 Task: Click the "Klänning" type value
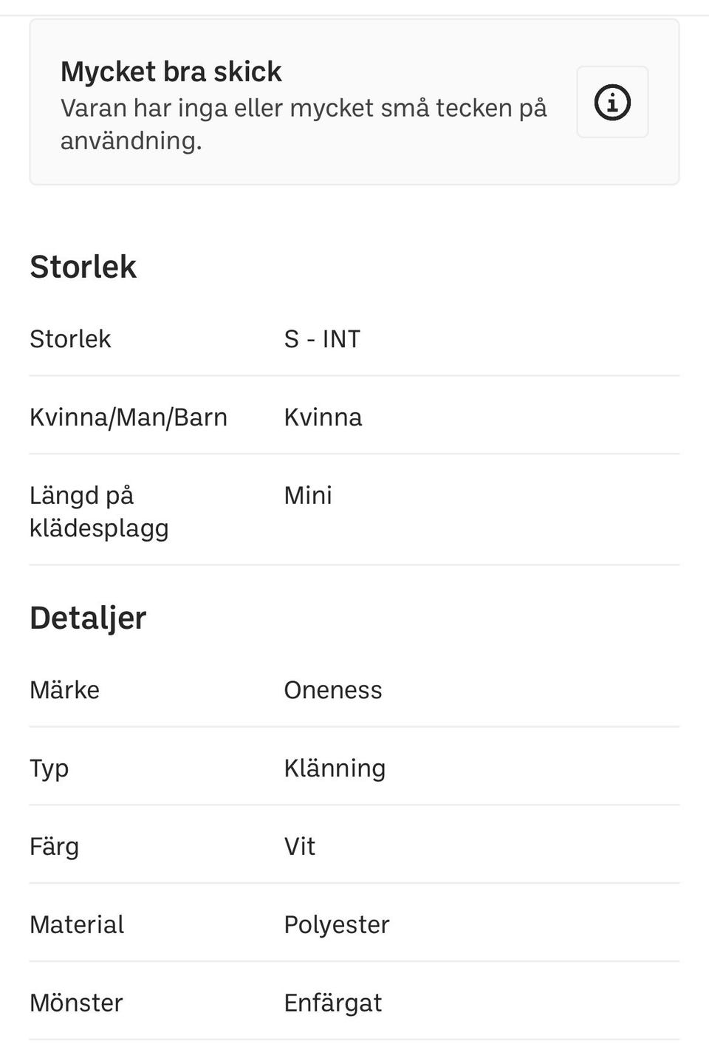[x=335, y=768]
